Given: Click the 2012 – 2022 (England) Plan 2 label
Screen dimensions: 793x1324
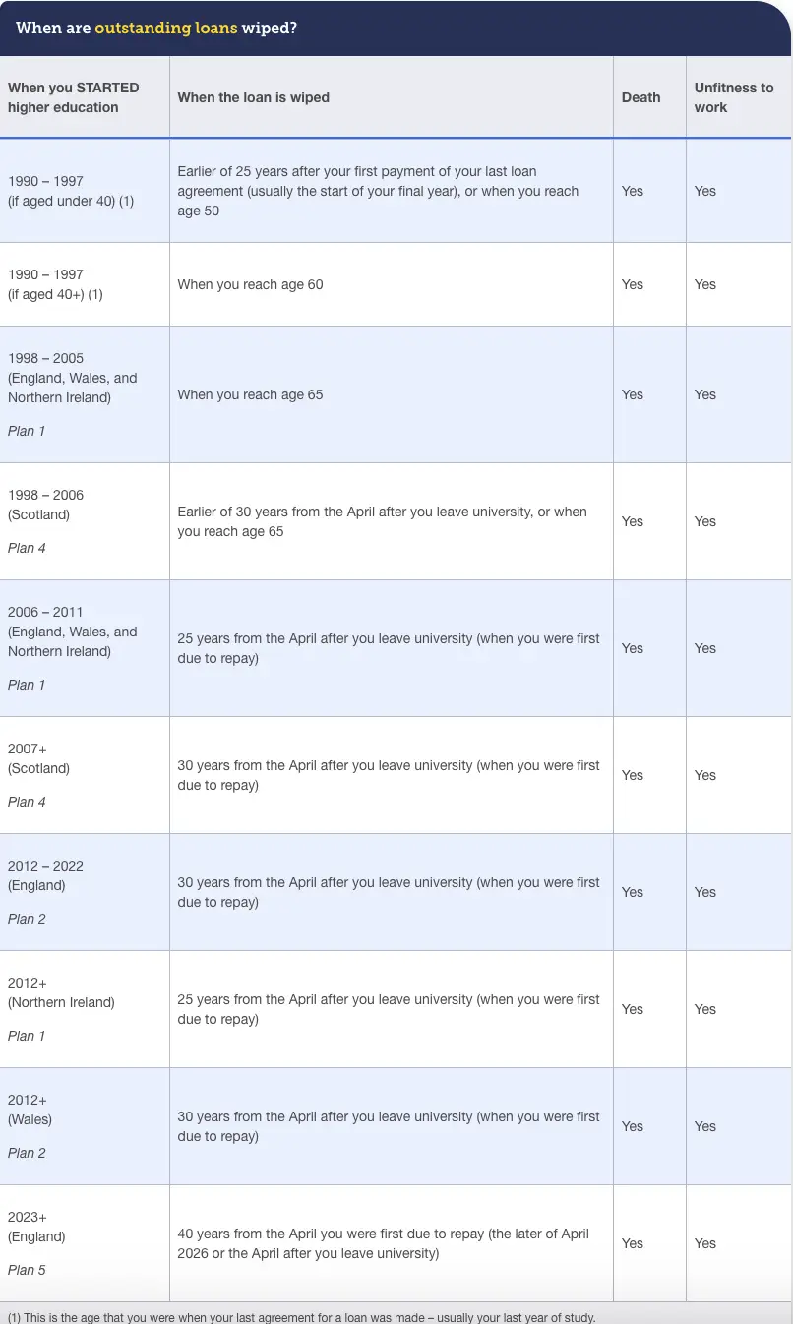Looking at the screenshot, I should 45,892.
